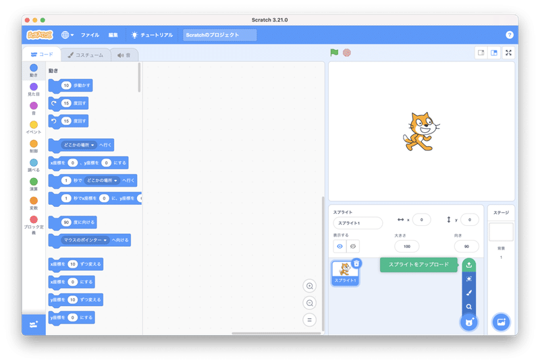
Task: Switch to small stage layout
Action: tap(481, 53)
